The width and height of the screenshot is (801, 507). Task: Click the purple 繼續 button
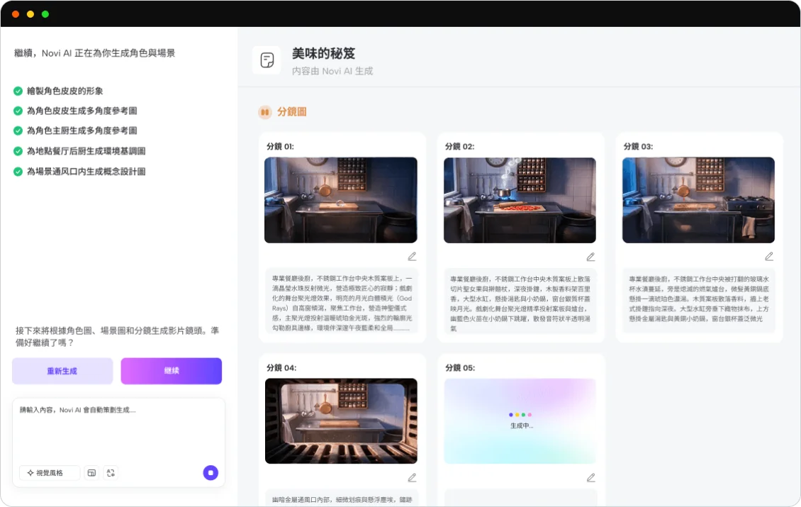pos(171,371)
